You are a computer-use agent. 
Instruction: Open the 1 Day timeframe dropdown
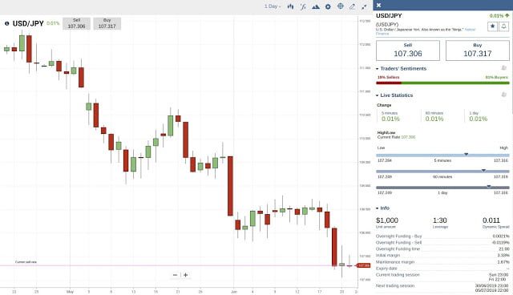click(273, 6)
